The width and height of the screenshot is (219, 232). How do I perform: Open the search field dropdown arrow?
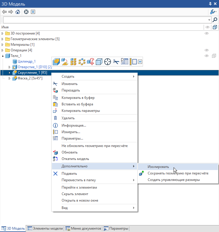coord(209,20)
